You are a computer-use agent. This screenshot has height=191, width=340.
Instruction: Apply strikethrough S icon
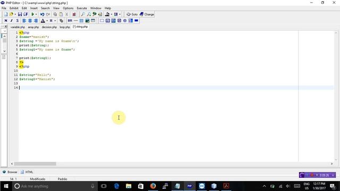pos(18,21)
